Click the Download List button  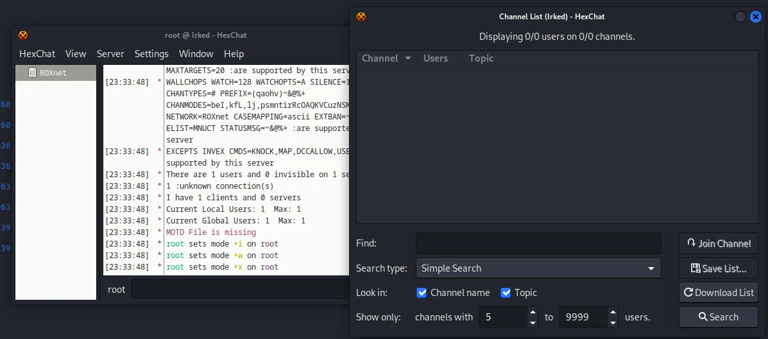(x=719, y=293)
